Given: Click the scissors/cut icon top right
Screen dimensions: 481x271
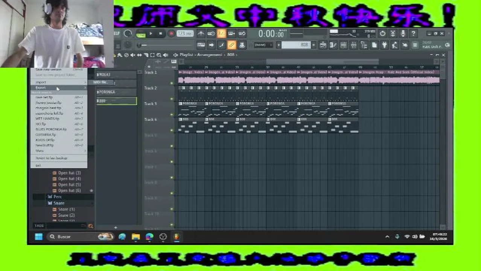Looking at the screenshot, I should 393,34.
